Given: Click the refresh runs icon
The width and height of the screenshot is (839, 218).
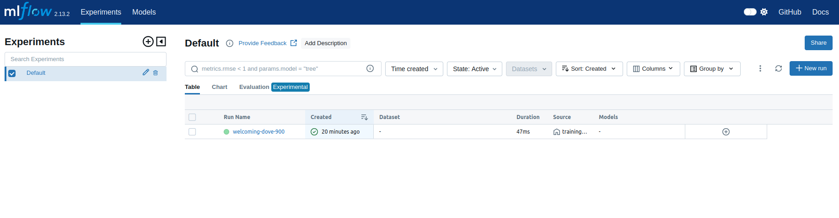Looking at the screenshot, I should [x=778, y=68].
